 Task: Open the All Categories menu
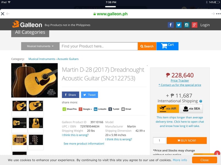pyautogui.click(x=30, y=32)
